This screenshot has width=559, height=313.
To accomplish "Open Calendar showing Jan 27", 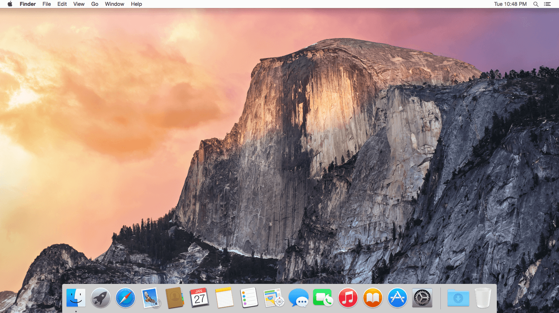I will click(x=199, y=298).
